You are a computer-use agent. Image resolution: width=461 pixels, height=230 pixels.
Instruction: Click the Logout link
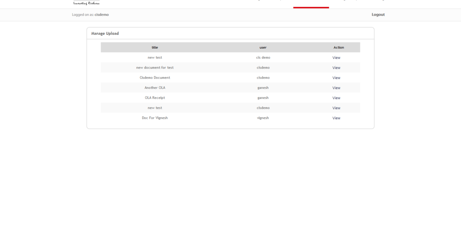click(378, 15)
